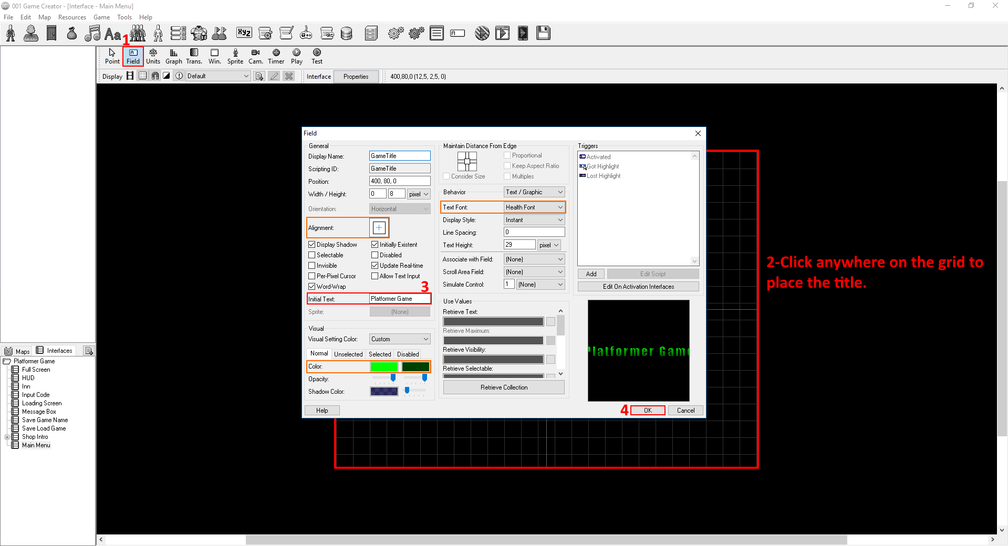This screenshot has width=1008, height=546.
Task: Click the Help button
Action: pyautogui.click(x=322, y=411)
